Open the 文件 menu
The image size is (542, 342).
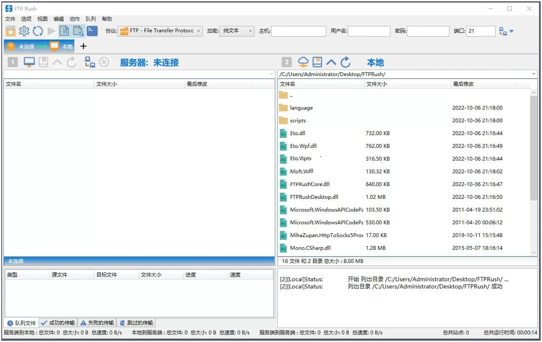[x=10, y=19]
